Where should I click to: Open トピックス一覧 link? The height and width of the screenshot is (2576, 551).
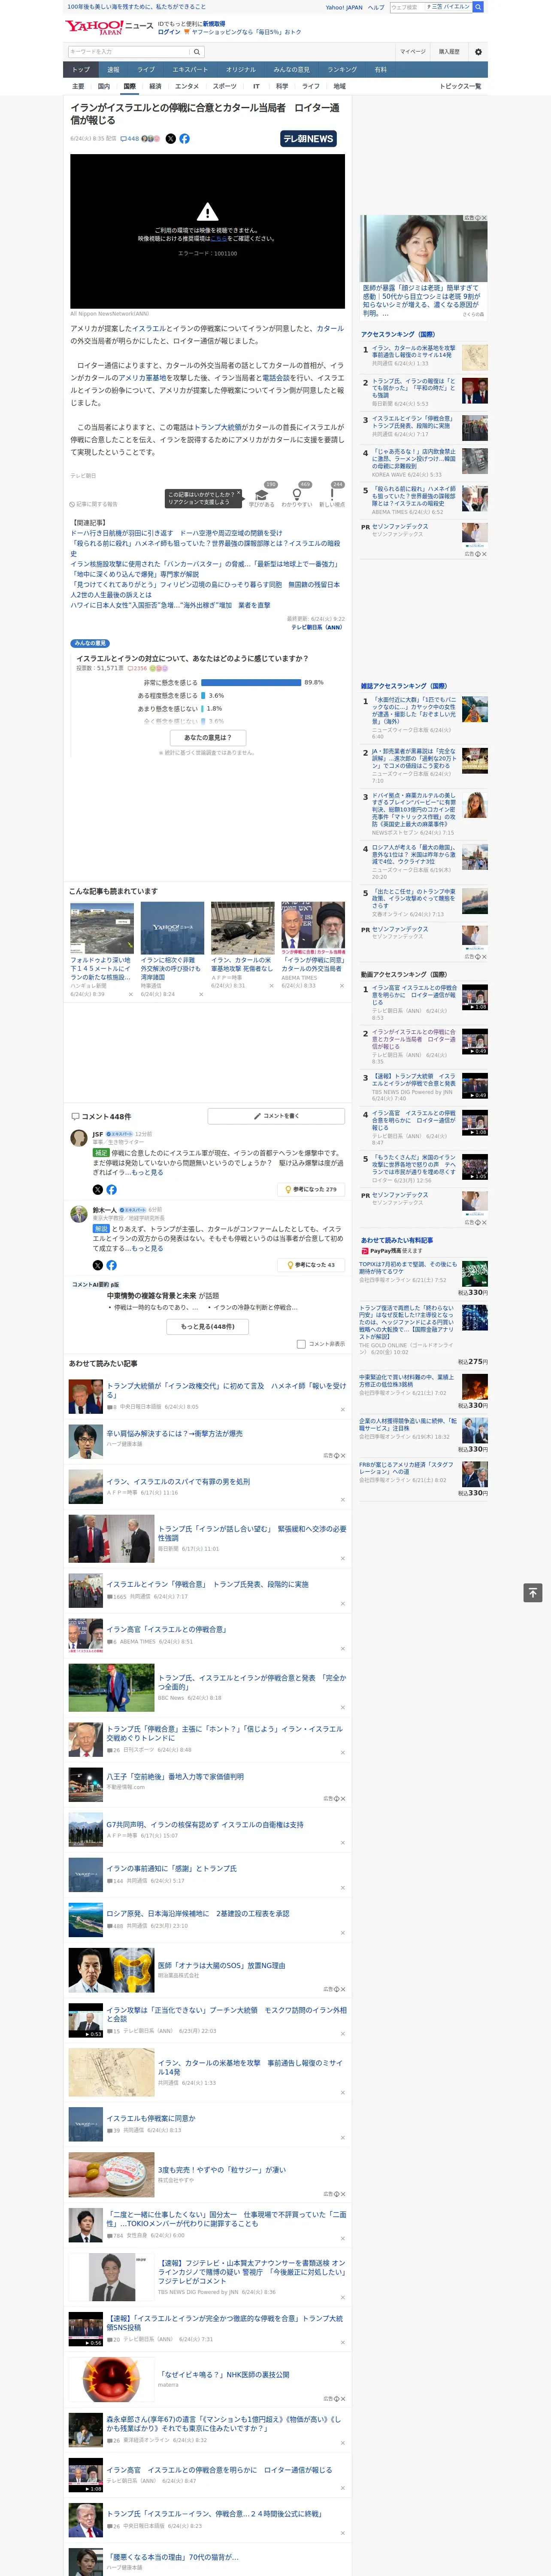pos(460,86)
